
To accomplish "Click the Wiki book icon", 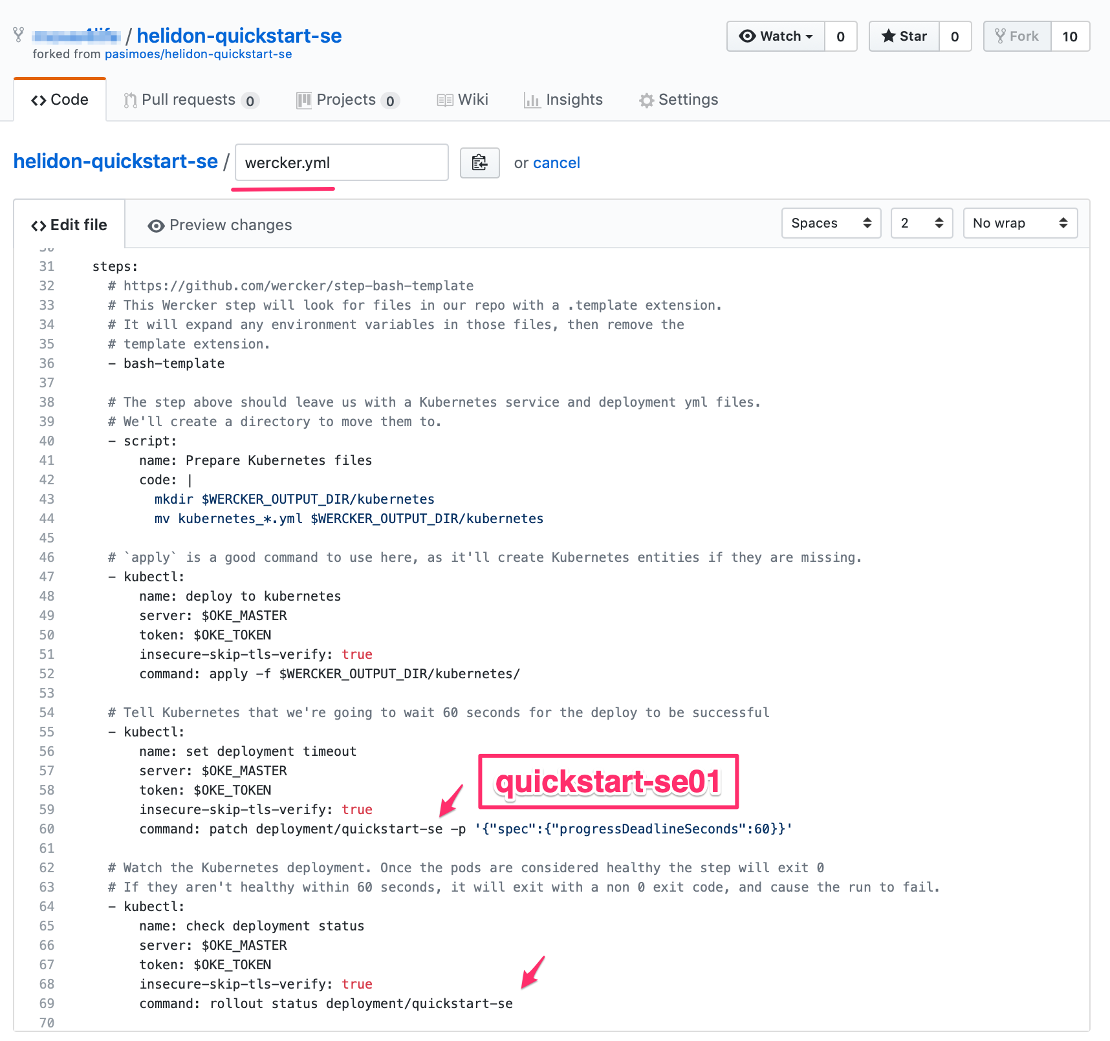I will click(x=445, y=100).
